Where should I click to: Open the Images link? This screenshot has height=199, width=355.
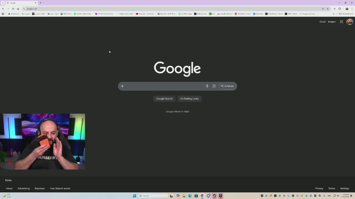pos(332,22)
